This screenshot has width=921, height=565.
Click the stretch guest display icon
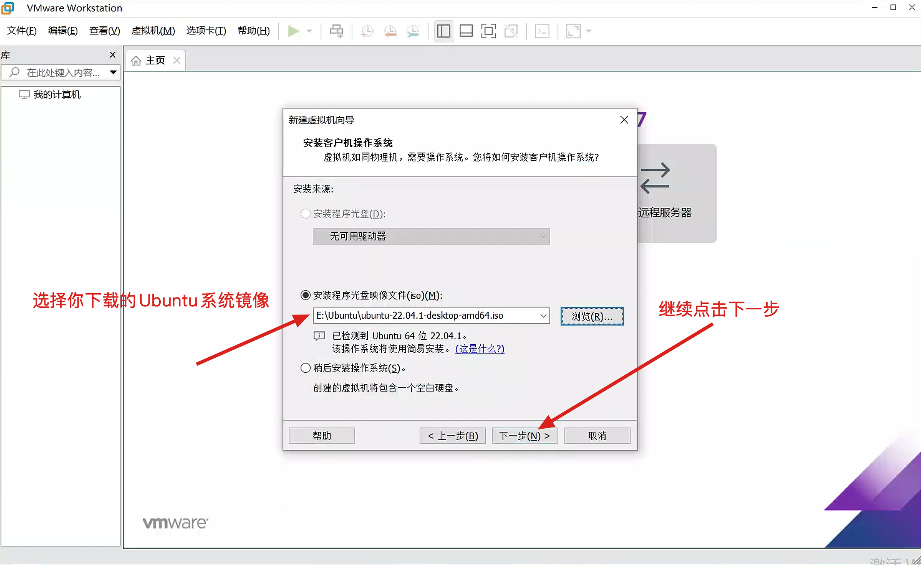[x=573, y=31]
